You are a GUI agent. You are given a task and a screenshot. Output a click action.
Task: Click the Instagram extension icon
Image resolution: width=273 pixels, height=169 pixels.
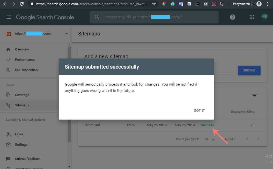coord(214,4)
